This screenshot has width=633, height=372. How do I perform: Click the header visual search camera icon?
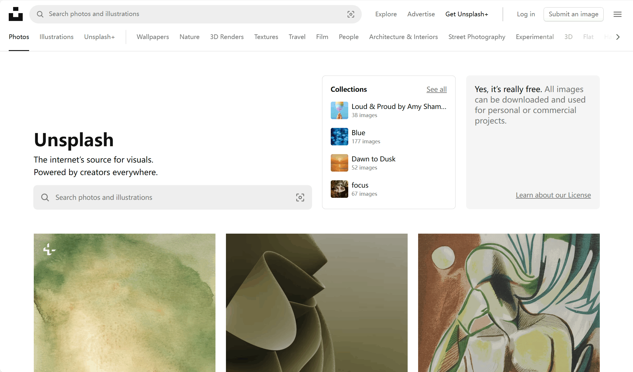pyautogui.click(x=351, y=14)
